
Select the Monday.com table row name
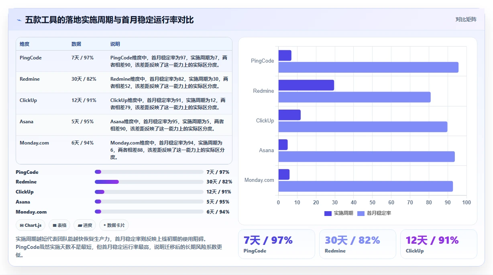click(x=34, y=143)
